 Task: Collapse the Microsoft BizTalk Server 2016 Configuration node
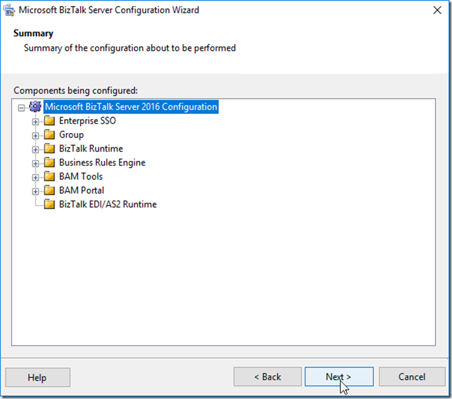pos(21,108)
